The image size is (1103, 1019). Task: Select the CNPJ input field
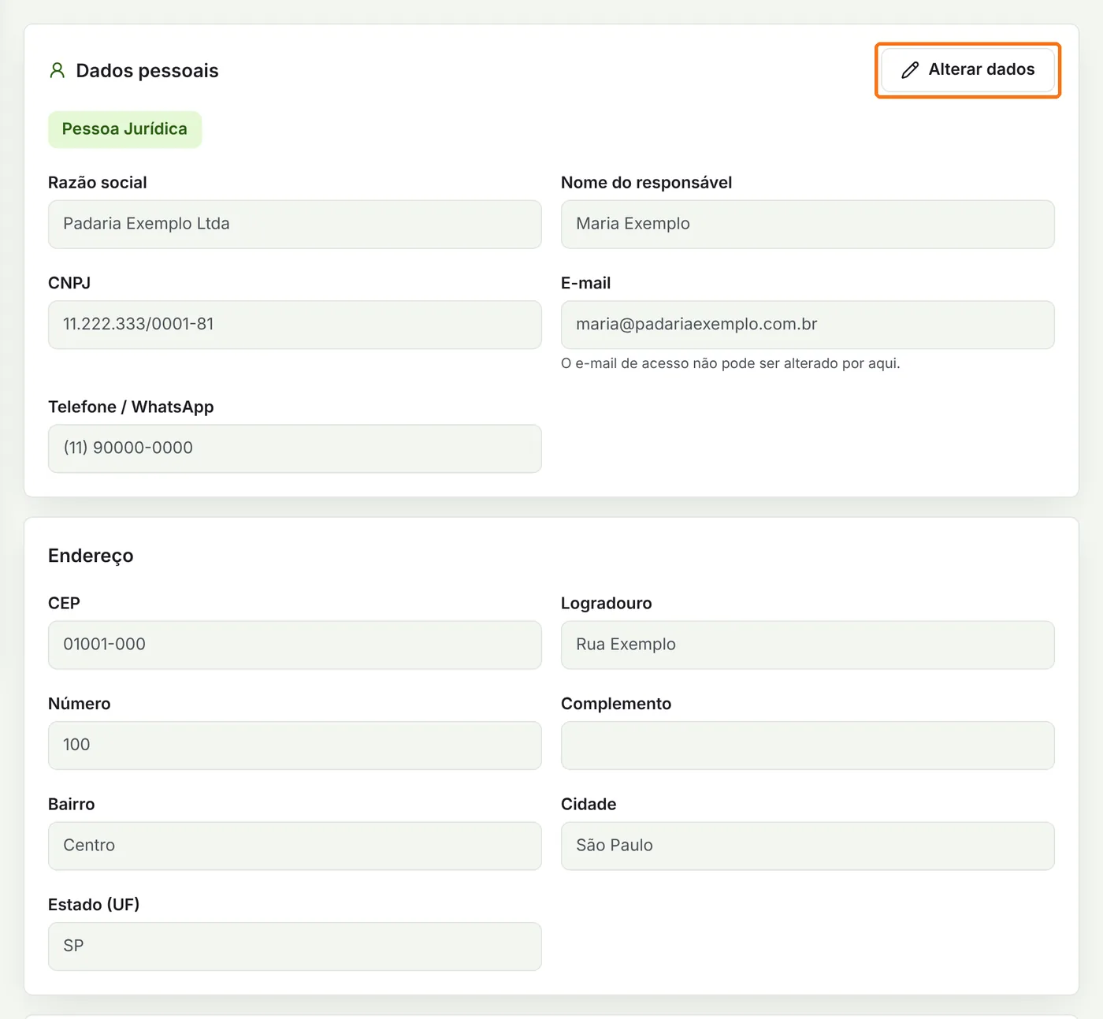295,325
